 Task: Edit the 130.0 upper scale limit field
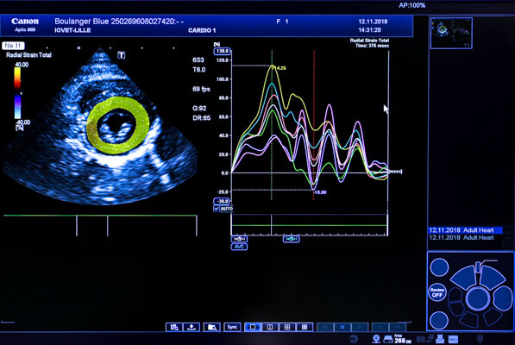pyautogui.click(x=223, y=51)
